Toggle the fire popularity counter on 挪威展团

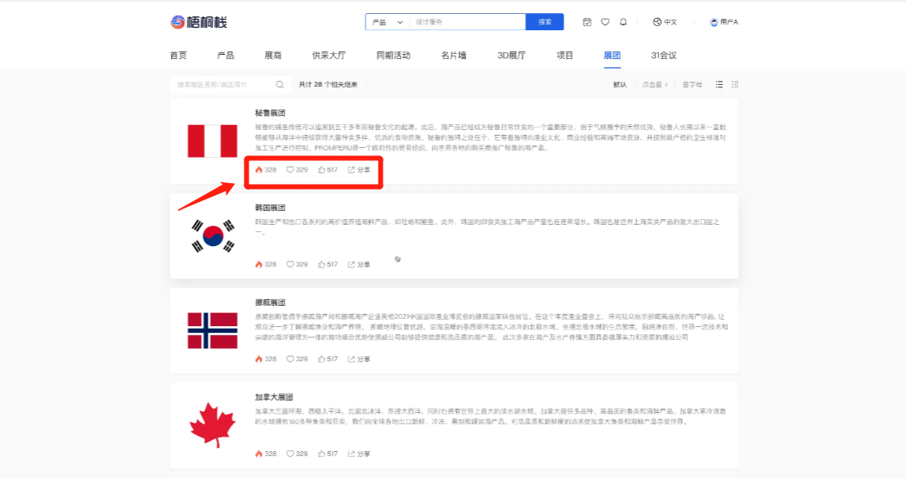click(x=259, y=358)
